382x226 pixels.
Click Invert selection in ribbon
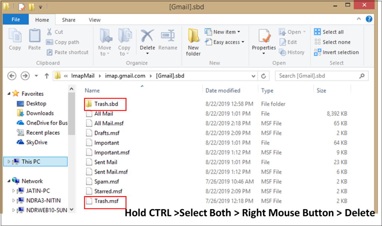(x=336, y=52)
